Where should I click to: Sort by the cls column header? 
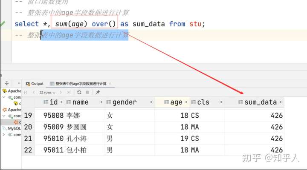pyautogui.click(x=206, y=102)
